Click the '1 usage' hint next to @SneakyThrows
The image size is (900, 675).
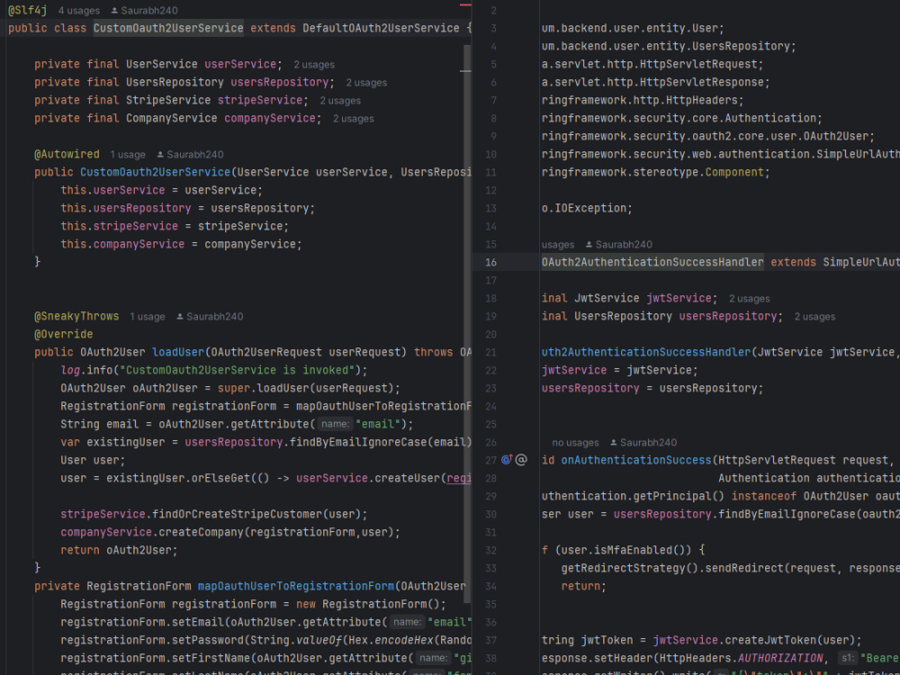[147, 317]
